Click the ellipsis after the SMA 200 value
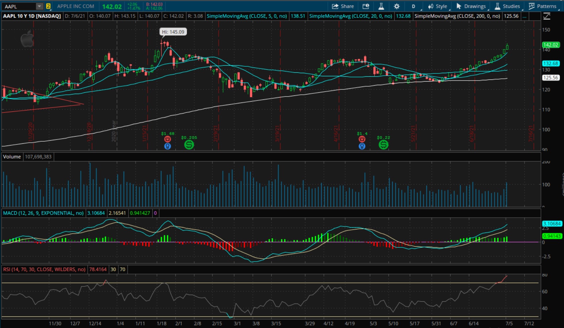This screenshot has width=564, height=328. tap(524, 16)
